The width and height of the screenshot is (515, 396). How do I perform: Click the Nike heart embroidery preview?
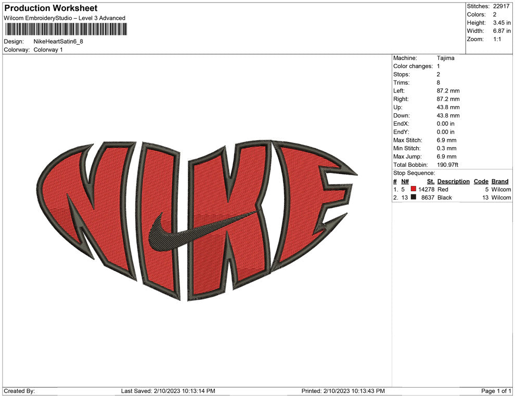pos(197,220)
